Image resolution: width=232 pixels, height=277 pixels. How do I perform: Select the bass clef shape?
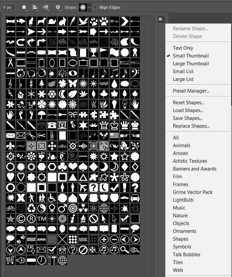tap(135, 73)
